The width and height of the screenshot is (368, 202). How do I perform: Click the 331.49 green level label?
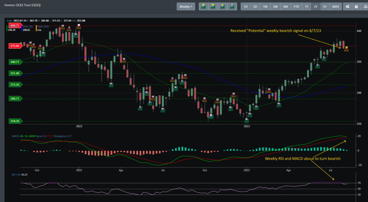pyautogui.click(x=15, y=73)
